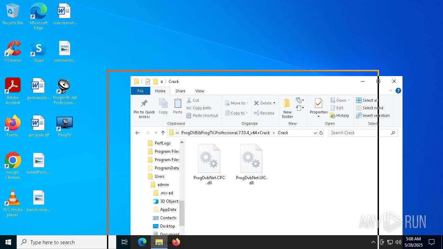Open Customize Quick Access Toolbar dropdown
Screen dimensions: 443x249
[x=162, y=82]
